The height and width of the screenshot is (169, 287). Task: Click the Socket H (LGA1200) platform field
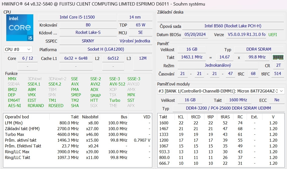pyautogui.click(x=105, y=49)
